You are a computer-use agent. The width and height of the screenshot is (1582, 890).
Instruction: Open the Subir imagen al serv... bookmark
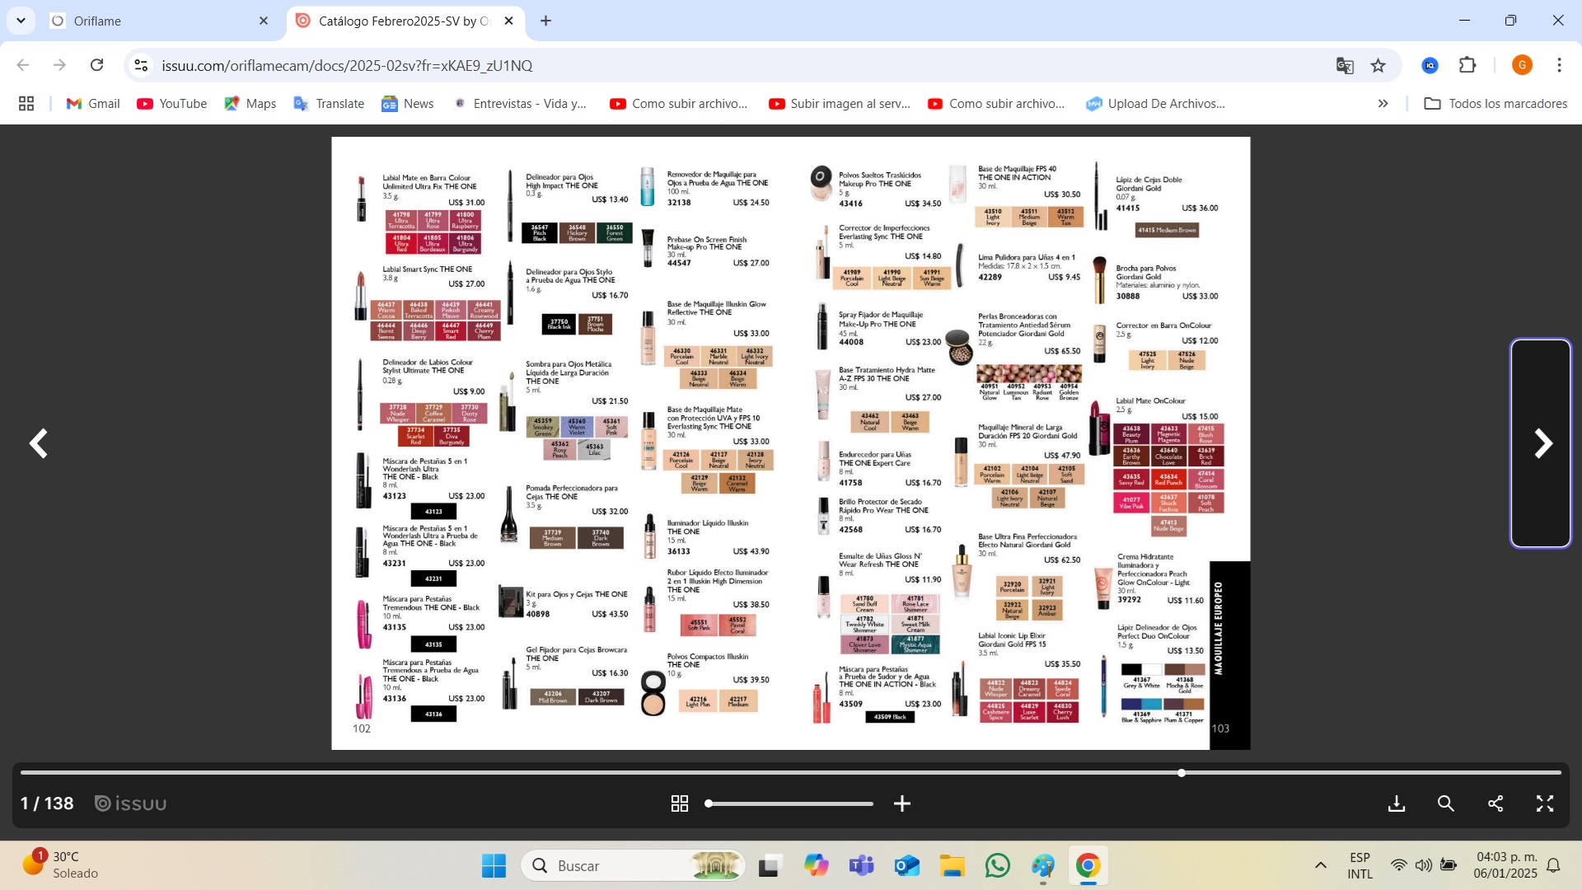840,103
